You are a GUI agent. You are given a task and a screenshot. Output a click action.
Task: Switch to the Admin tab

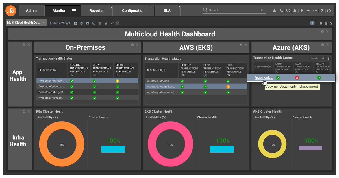(x=31, y=11)
